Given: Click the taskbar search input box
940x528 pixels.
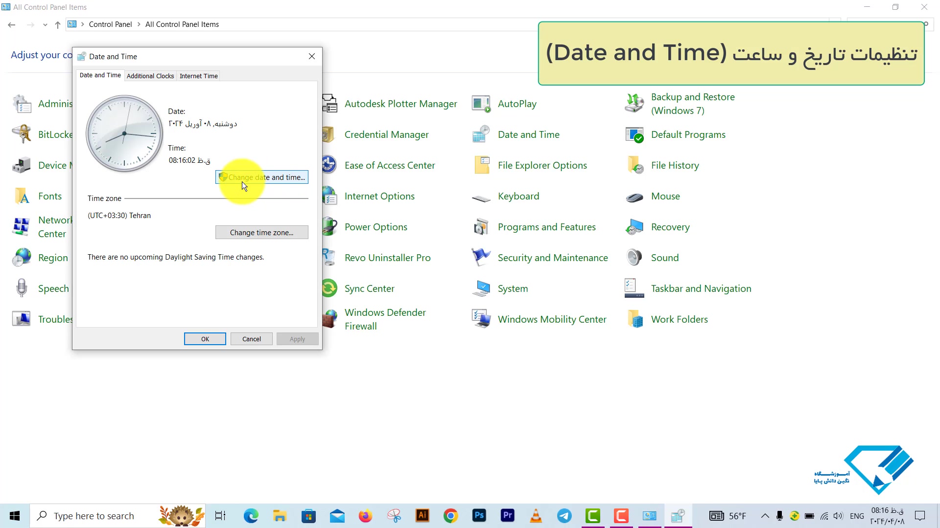Looking at the screenshot, I should coord(94,516).
